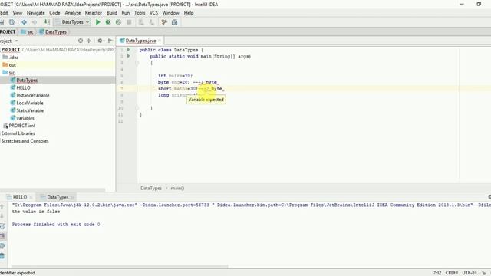Click the Build Project toolbar icon
Screen dimensions: 491x276
tap(47, 22)
